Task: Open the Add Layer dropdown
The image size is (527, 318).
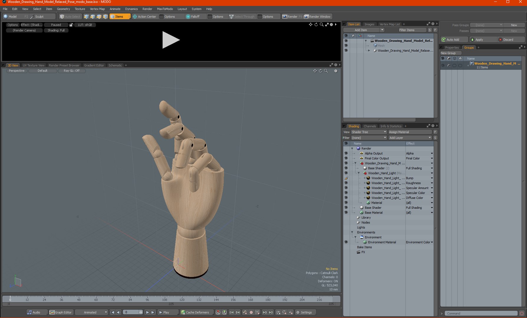Action: 410,138
